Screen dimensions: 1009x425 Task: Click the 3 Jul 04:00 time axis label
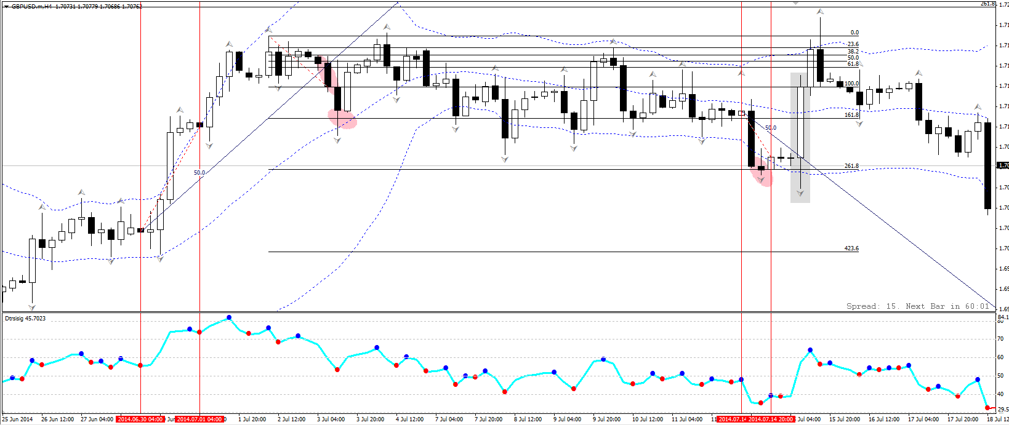(331, 419)
